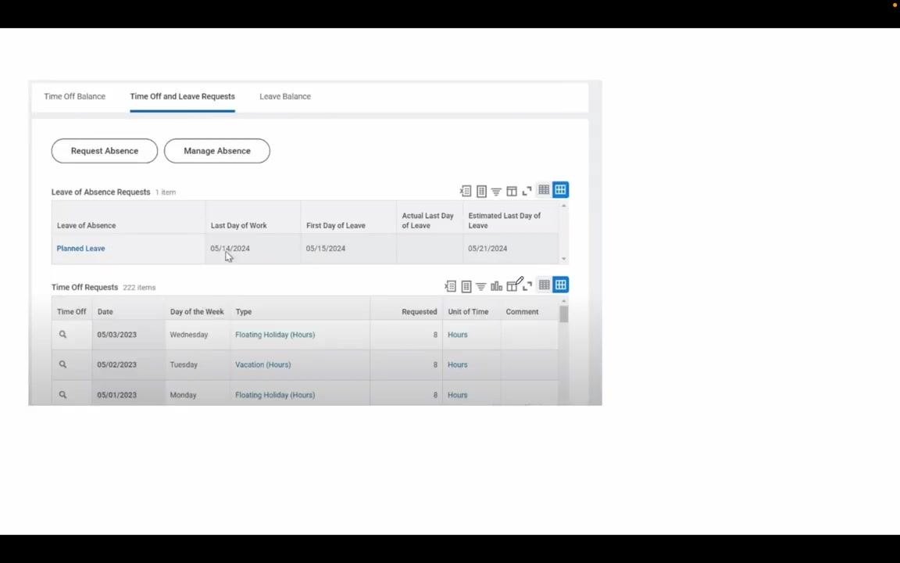Switch to the Leave Balance tab
This screenshot has width=900, height=563.
[285, 96]
